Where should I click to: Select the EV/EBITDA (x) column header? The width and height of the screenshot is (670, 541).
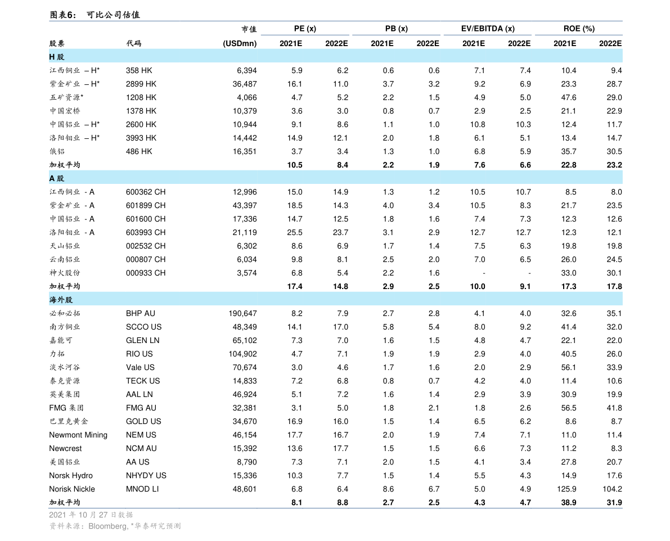(488, 29)
